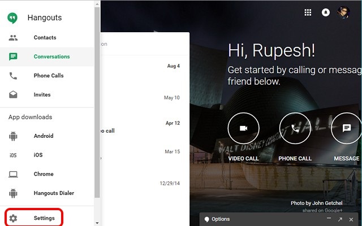Click the green conversations chat icon
Image resolution: width=362 pixels, height=226 pixels.
(13, 56)
